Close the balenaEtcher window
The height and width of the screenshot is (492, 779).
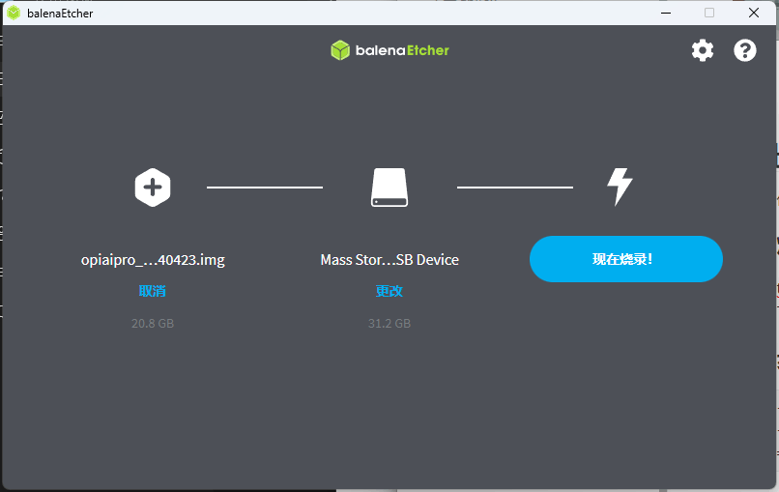754,13
